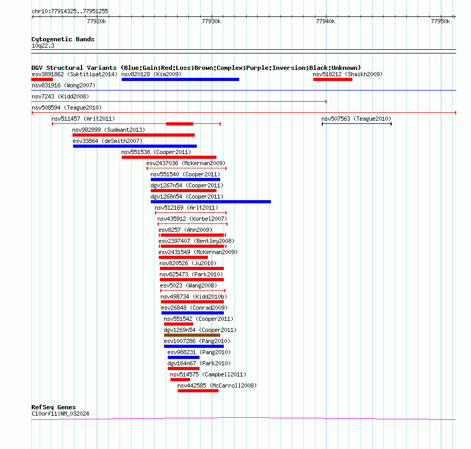Select nsv551540 (Cooper2011) variant label
Screen dimensions: 471x449
pyautogui.click(x=185, y=174)
